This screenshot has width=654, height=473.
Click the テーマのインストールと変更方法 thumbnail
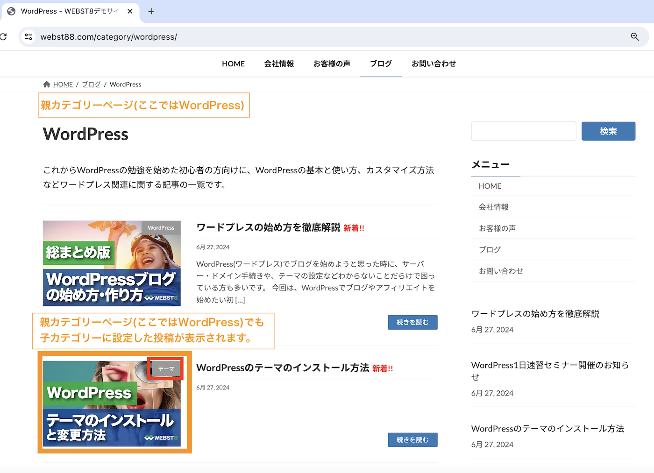tap(112, 403)
